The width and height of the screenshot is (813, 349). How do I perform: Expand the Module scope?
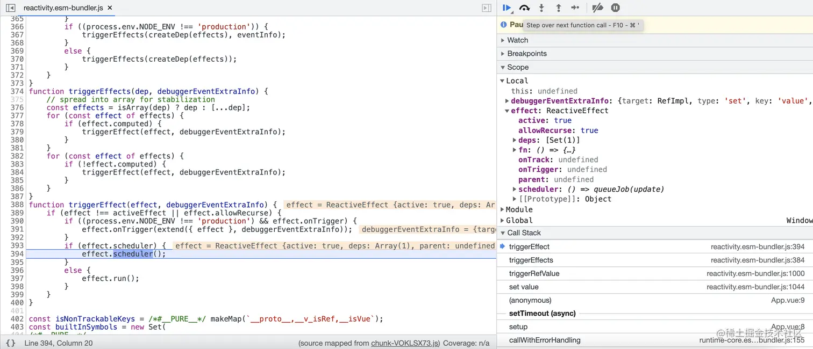(502, 209)
